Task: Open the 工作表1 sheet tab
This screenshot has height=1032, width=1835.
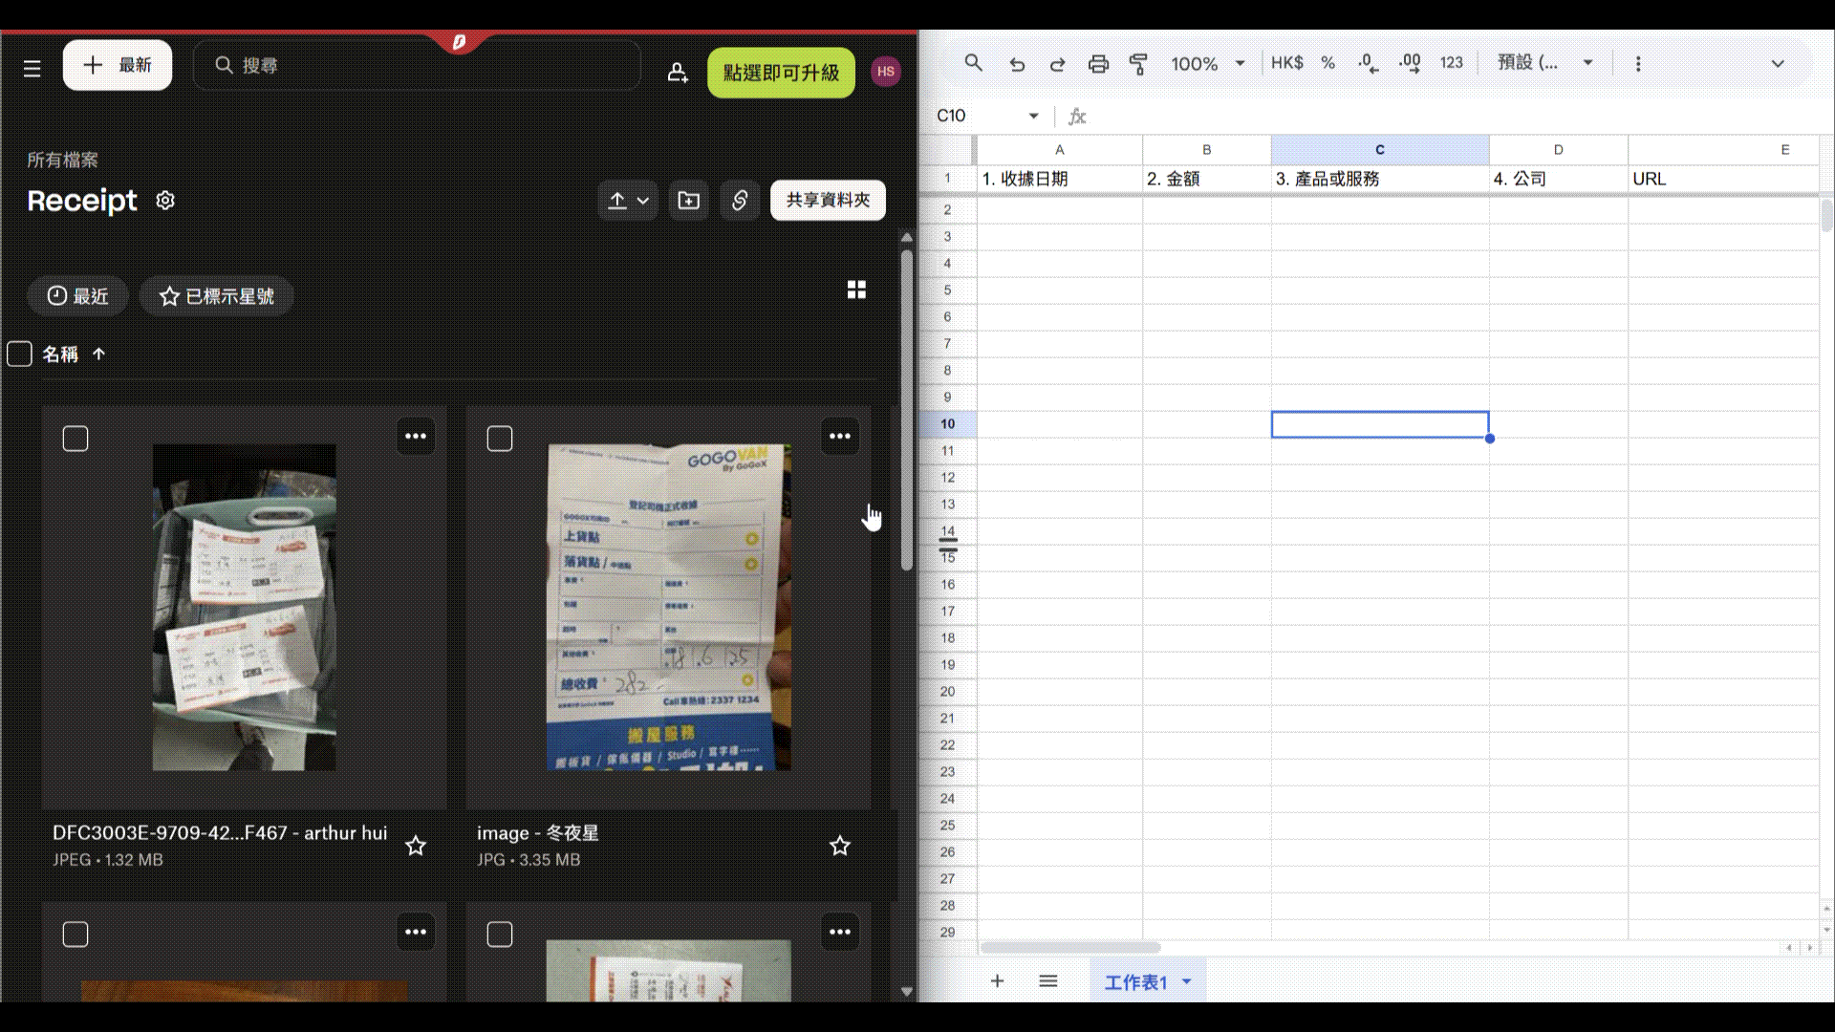Action: coord(1134,982)
